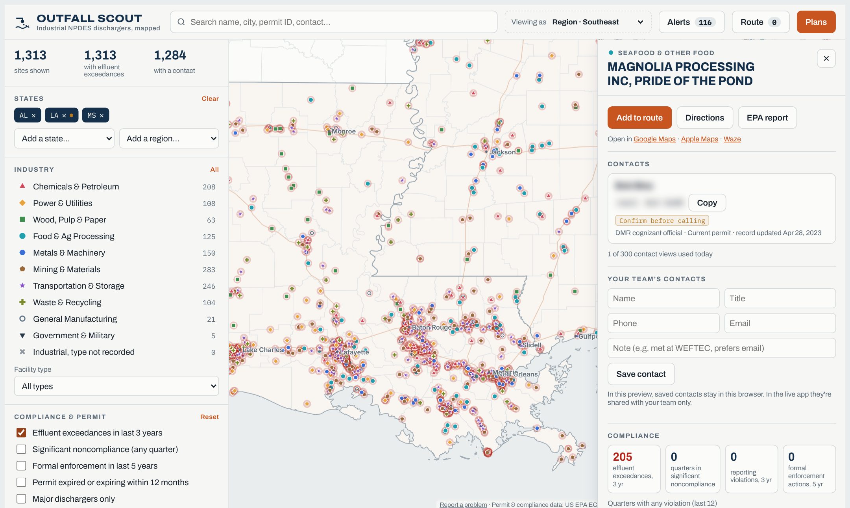850x508 pixels.
Task: Open in Apple Maps link
Action: [700, 139]
